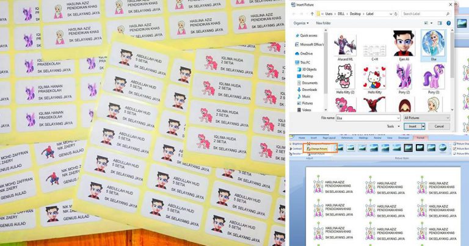Click the File name text field

(368, 118)
